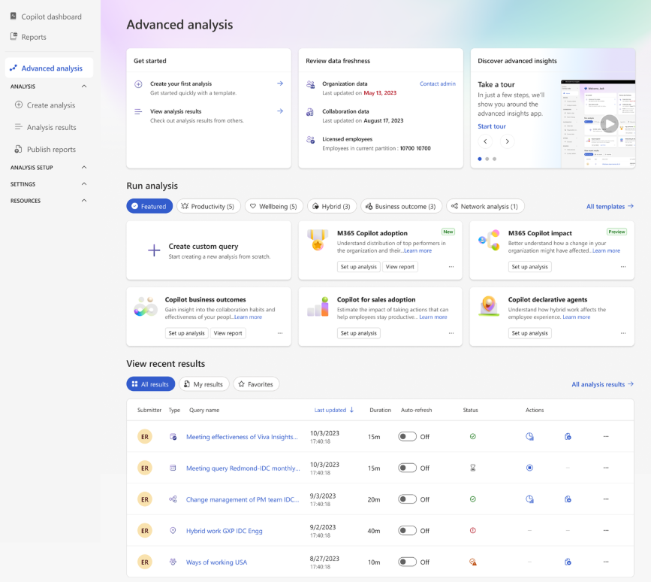This screenshot has height=582, width=651.
Task: Expand the SETTINGS section
Action: tap(84, 183)
